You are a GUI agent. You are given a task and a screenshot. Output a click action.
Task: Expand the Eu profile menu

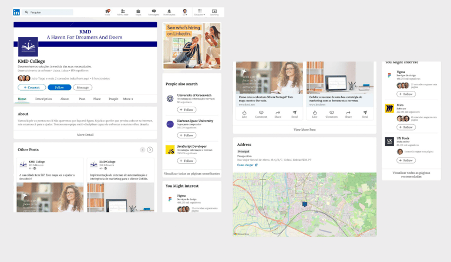pos(184,12)
